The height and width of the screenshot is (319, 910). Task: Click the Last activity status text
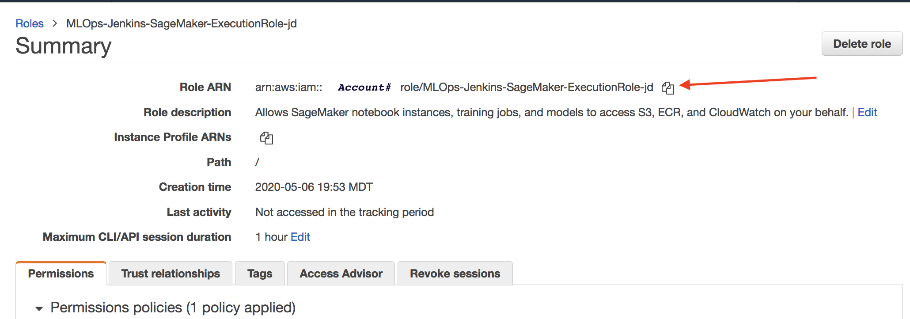click(x=345, y=212)
